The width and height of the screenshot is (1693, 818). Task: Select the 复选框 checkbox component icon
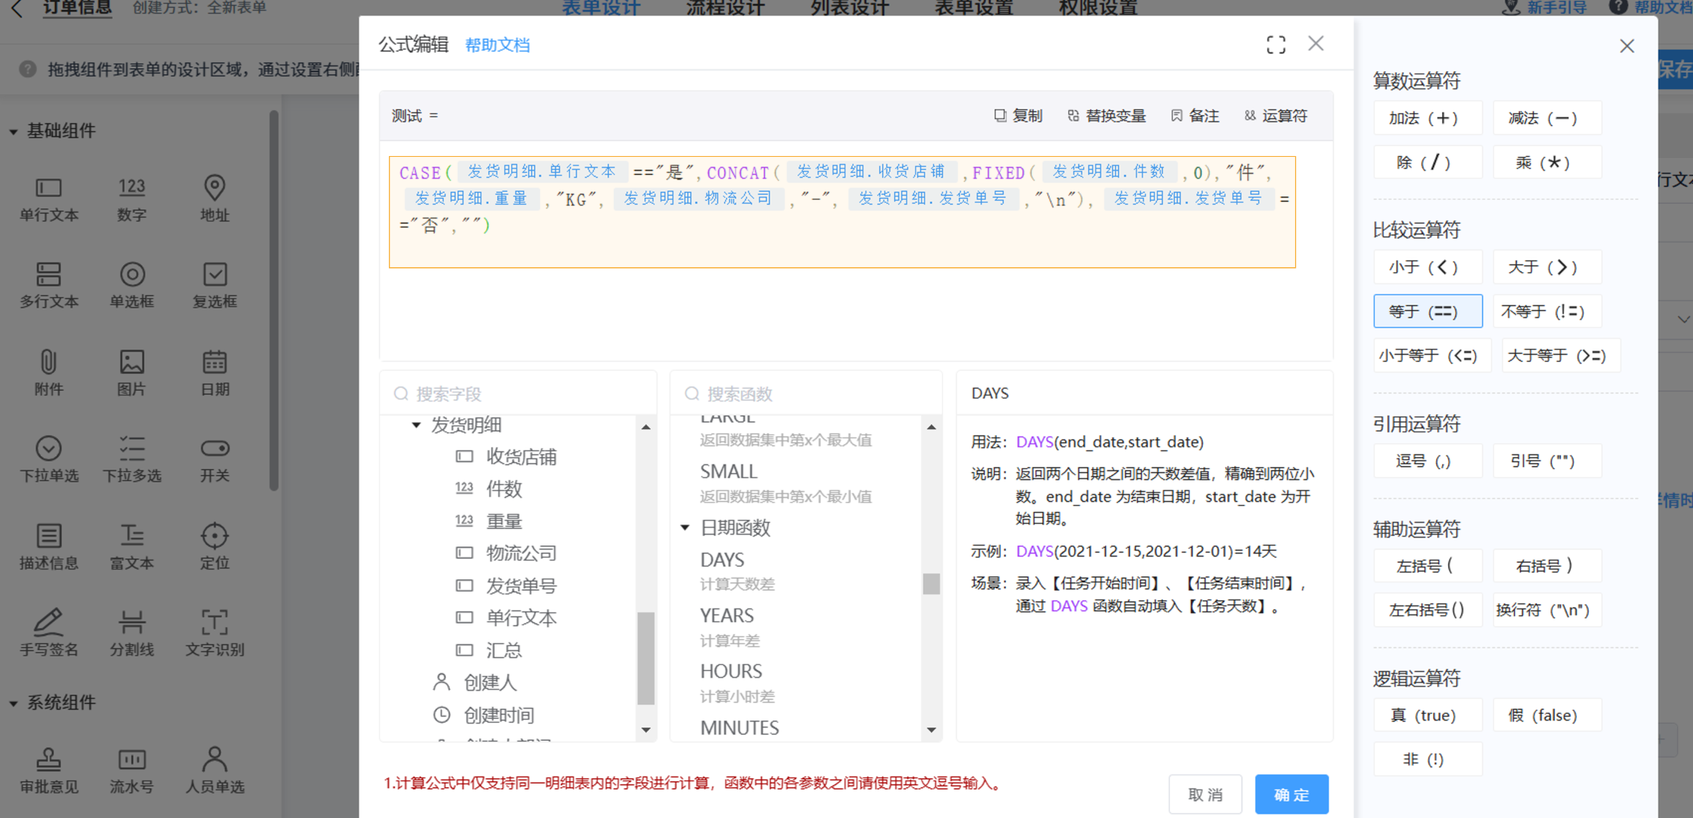pos(215,274)
